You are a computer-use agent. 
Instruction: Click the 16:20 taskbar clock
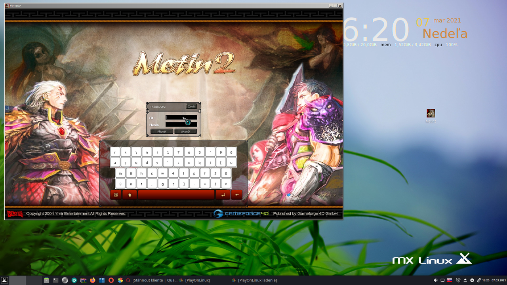coord(486,280)
